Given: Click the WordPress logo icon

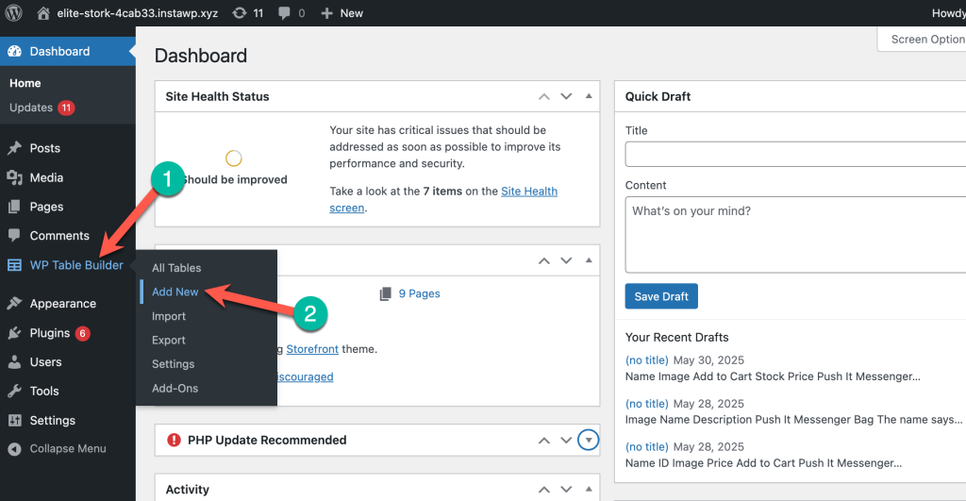Looking at the screenshot, I should (14, 13).
